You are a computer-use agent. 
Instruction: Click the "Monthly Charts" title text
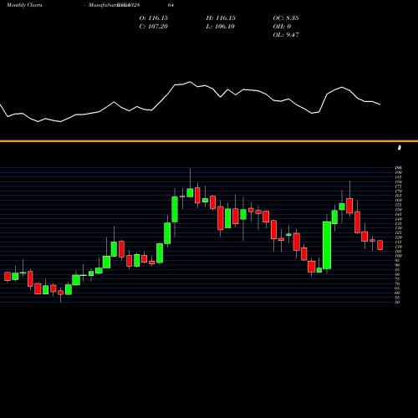(24, 5)
